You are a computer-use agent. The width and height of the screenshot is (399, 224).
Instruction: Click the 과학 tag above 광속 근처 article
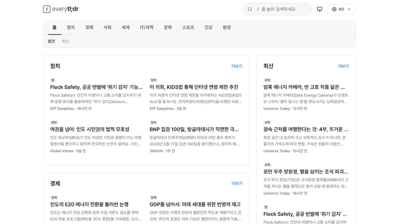tap(267, 122)
